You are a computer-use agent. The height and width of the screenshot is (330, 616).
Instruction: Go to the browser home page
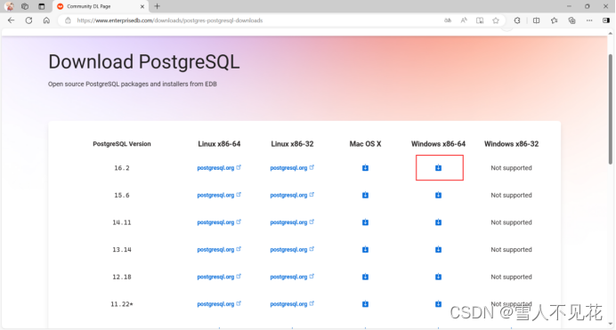tap(46, 20)
